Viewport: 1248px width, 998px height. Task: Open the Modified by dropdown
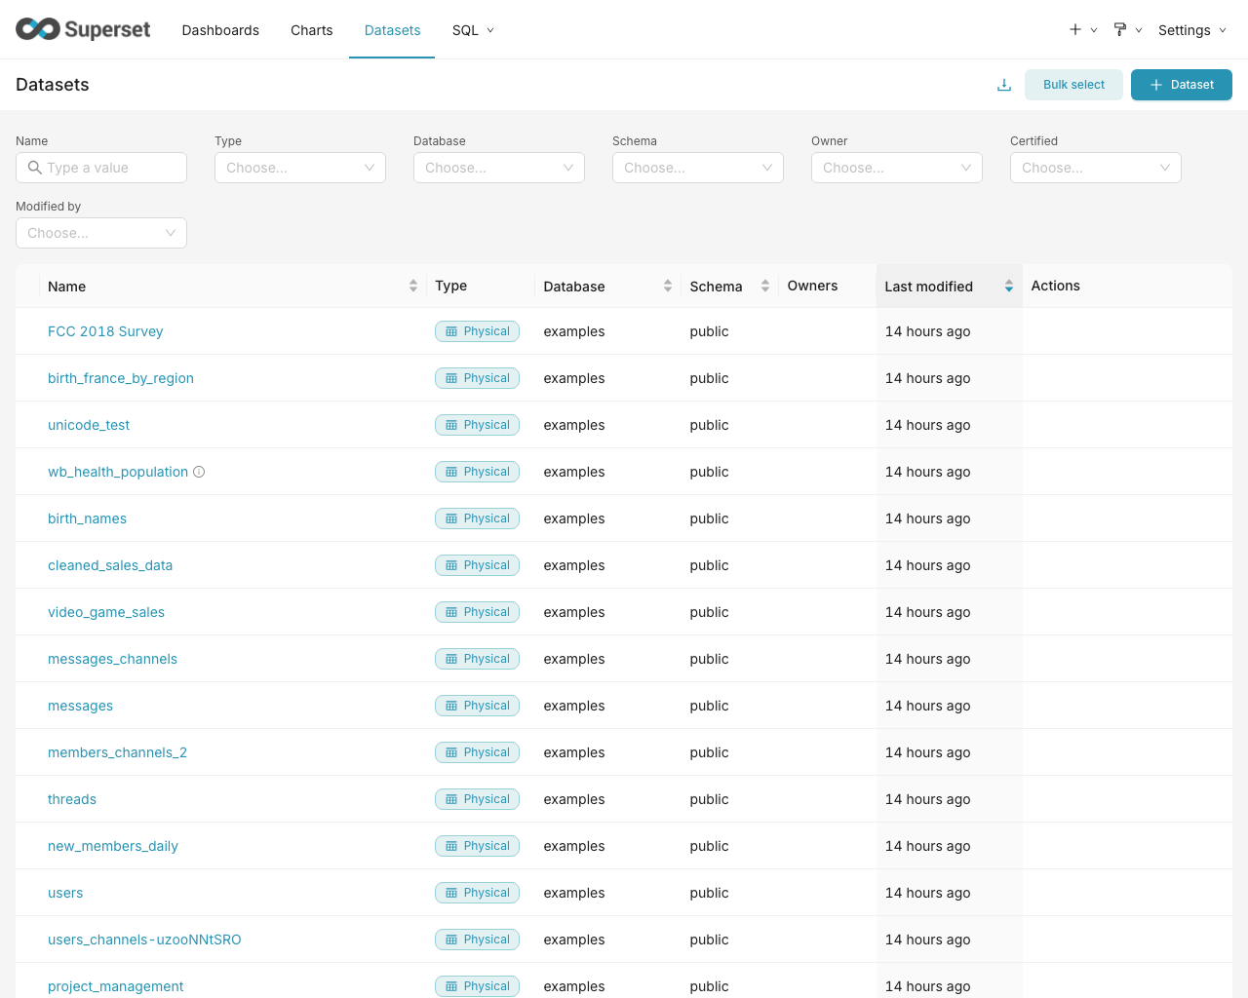(x=100, y=233)
